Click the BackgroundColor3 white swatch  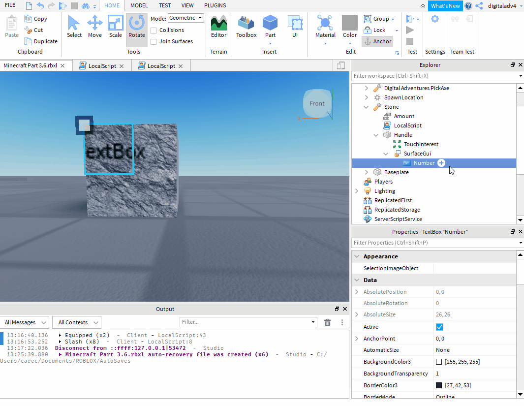click(439, 362)
